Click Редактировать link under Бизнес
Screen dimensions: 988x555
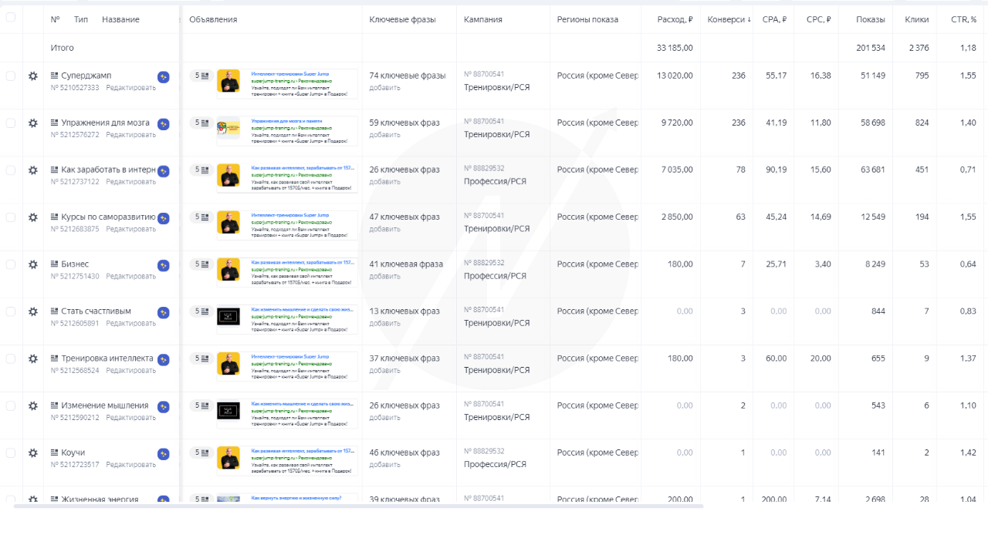pos(130,276)
